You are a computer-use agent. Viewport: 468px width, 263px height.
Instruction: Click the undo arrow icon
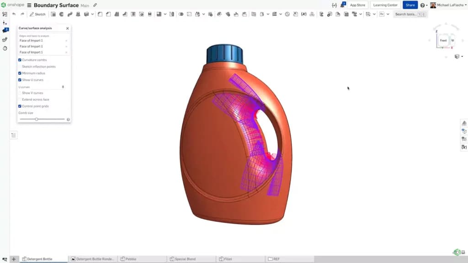(x=14, y=14)
